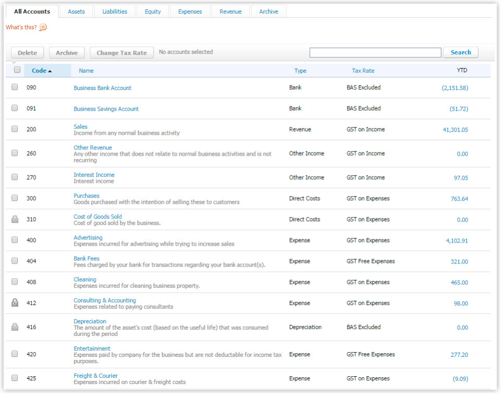Open the Bank Fees account link
The image size is (501, 394).
coord(86,258)
